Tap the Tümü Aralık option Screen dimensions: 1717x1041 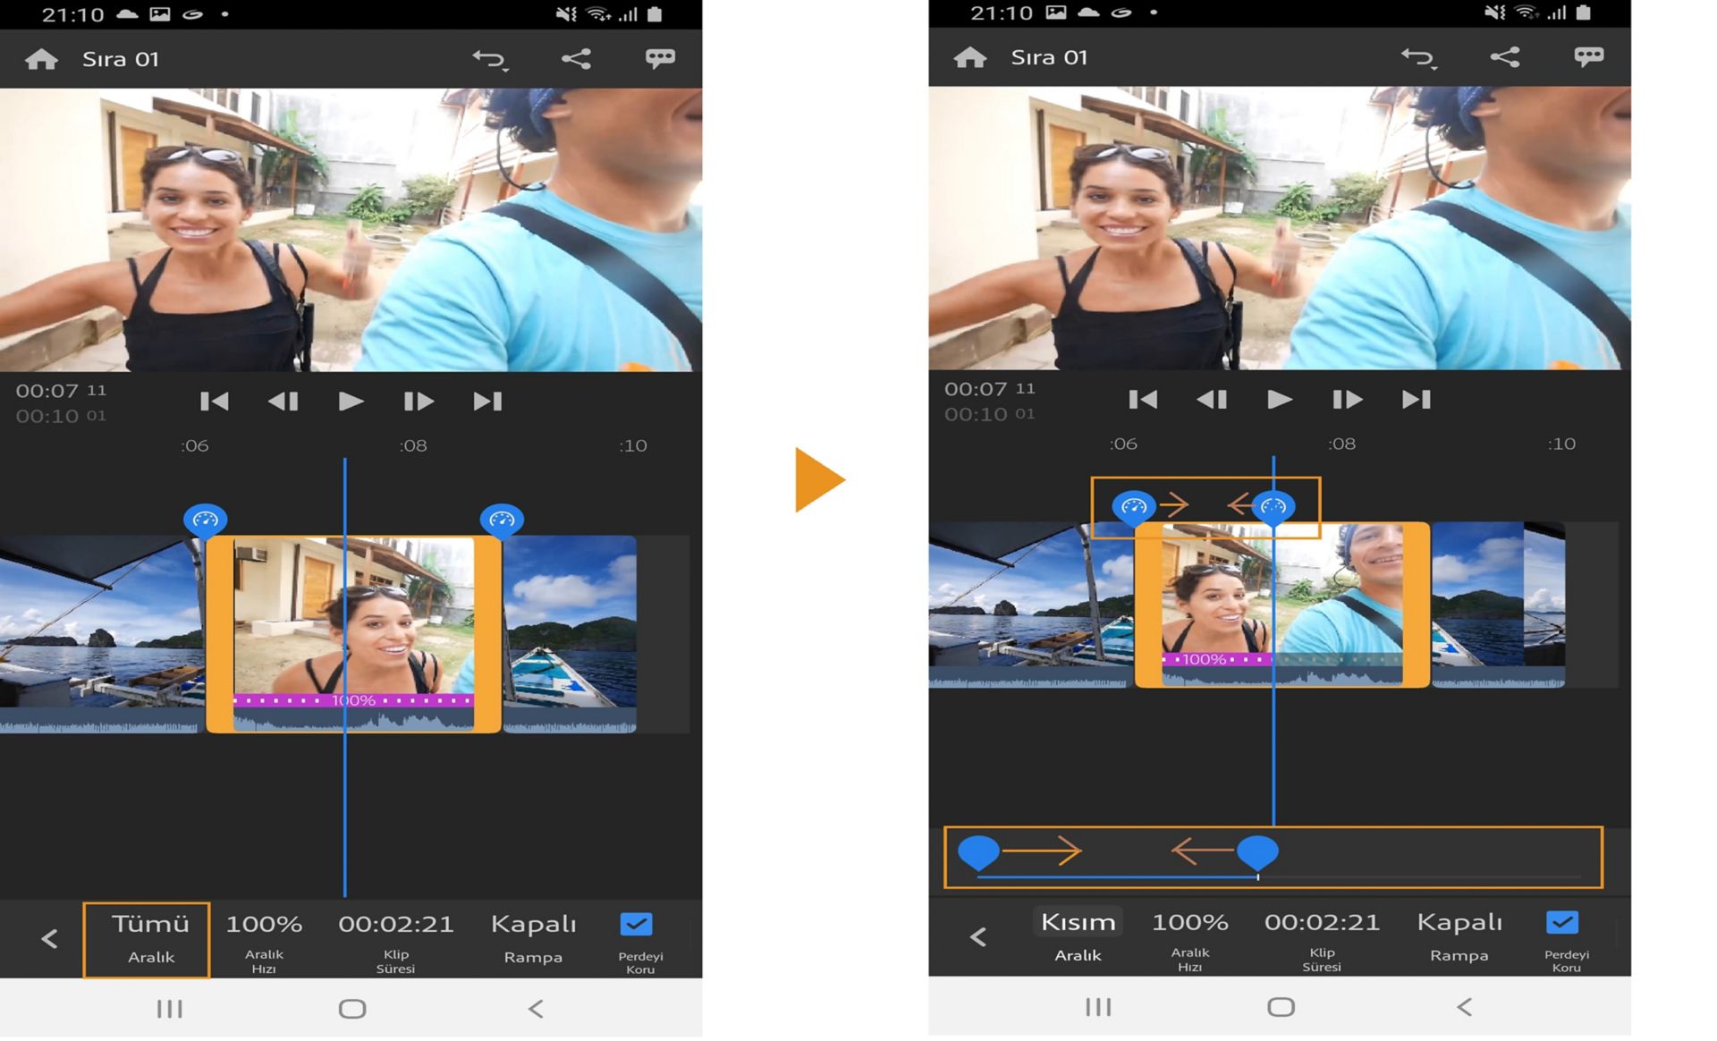click(148, 938)
